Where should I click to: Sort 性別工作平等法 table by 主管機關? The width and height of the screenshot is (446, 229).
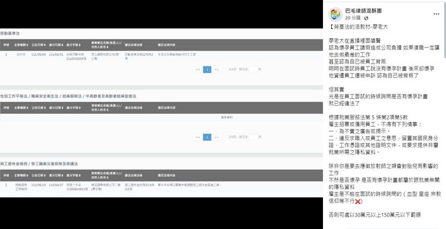(21, 108)
